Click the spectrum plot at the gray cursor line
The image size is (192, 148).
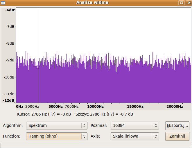click(38, 55)
